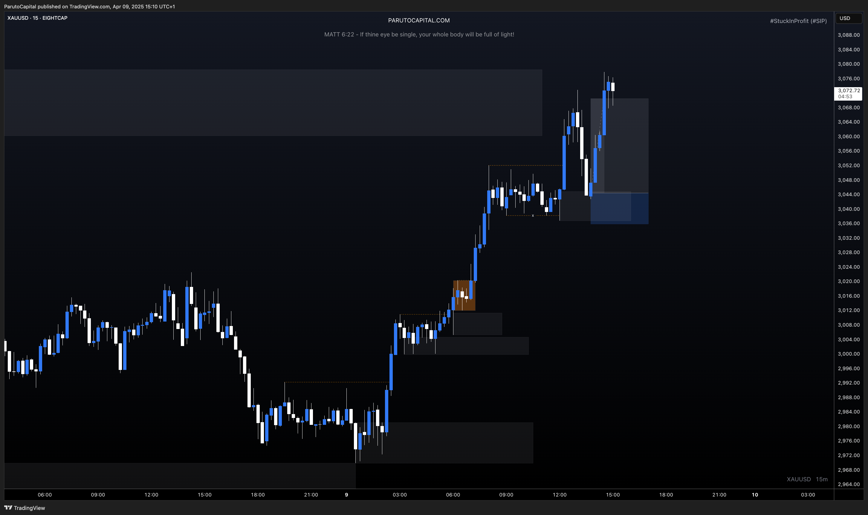Click the #StuckInProfit (#SIP) label
The width and height of the screenshot is (868, 515).
click(798, 21)
